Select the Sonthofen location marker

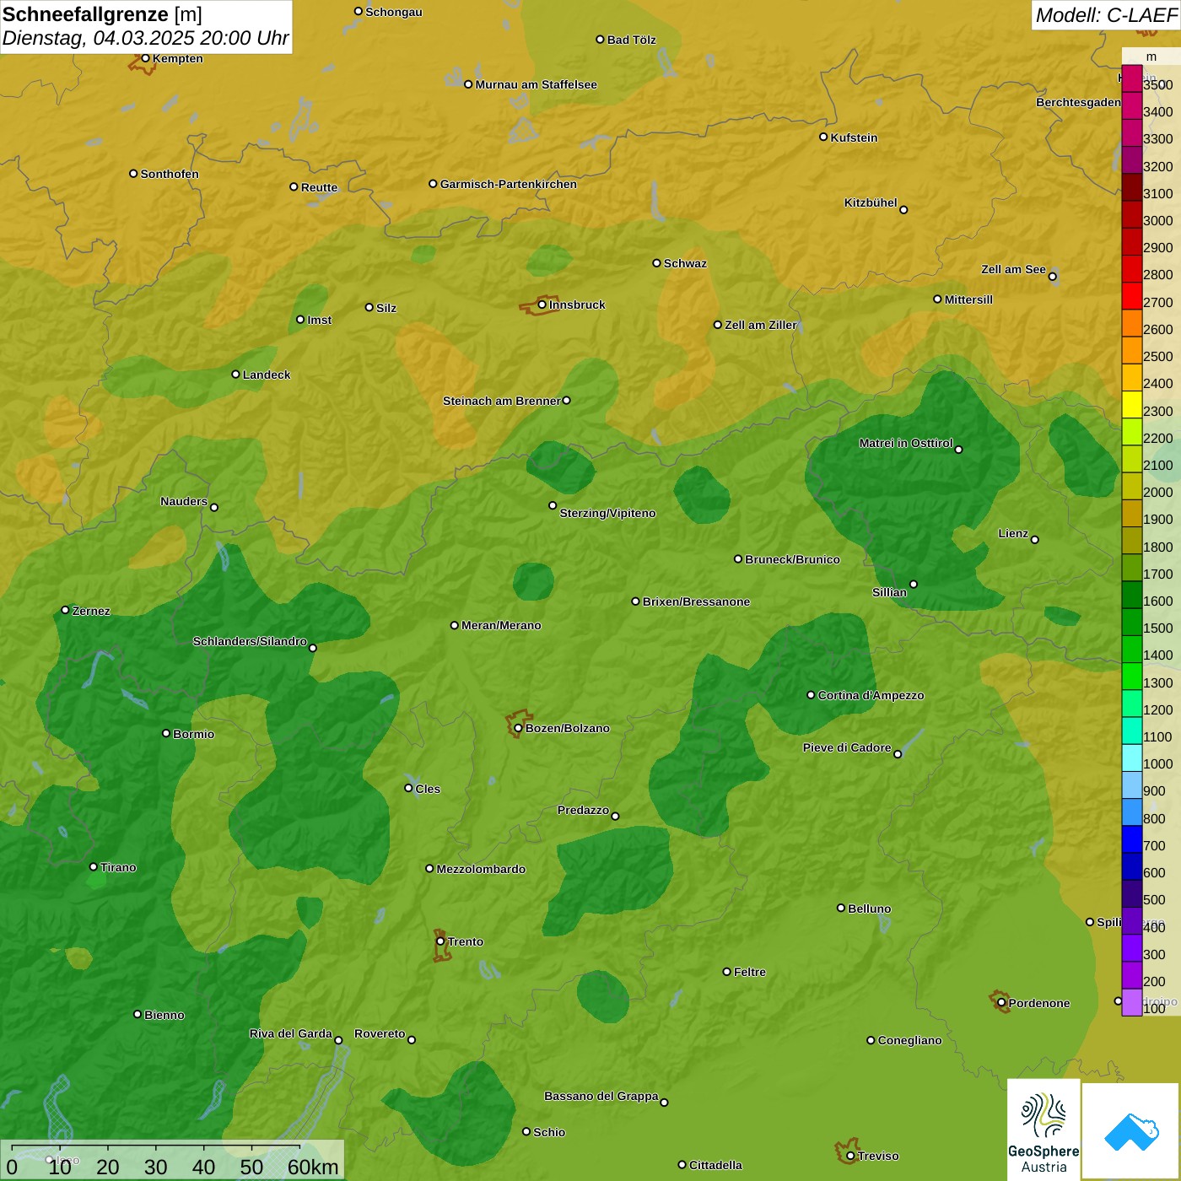point(133,174)
